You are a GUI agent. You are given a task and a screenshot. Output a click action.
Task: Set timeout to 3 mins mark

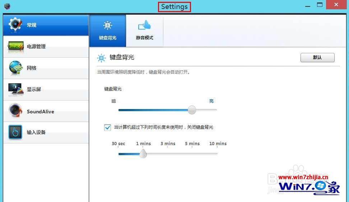pyautogui.click(x=168, y=144)
